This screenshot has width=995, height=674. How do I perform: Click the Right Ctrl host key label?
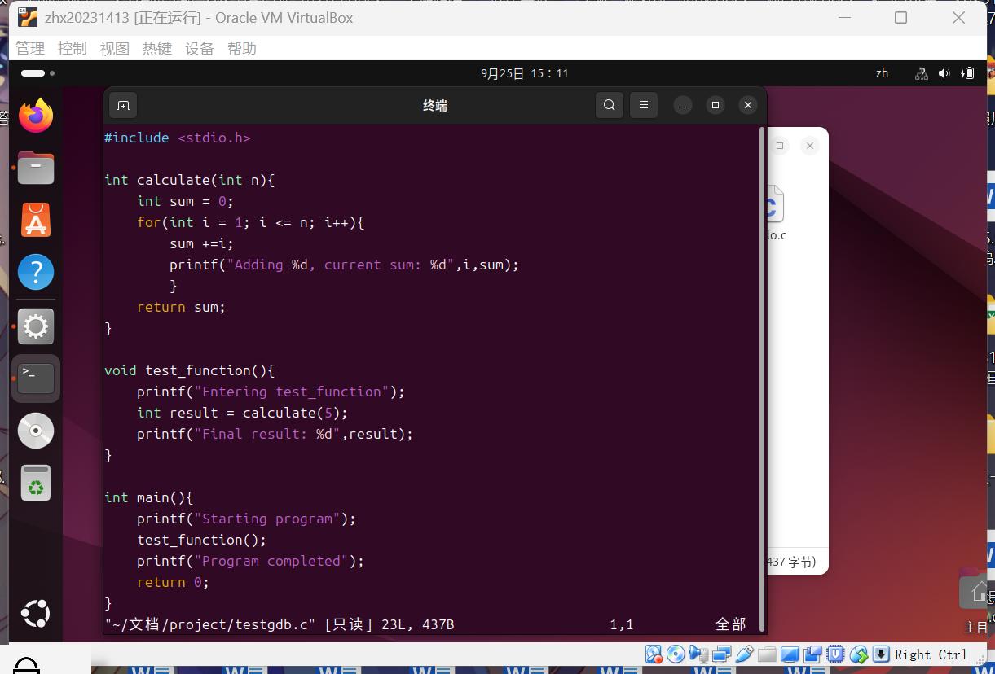[x=931, y=654]
